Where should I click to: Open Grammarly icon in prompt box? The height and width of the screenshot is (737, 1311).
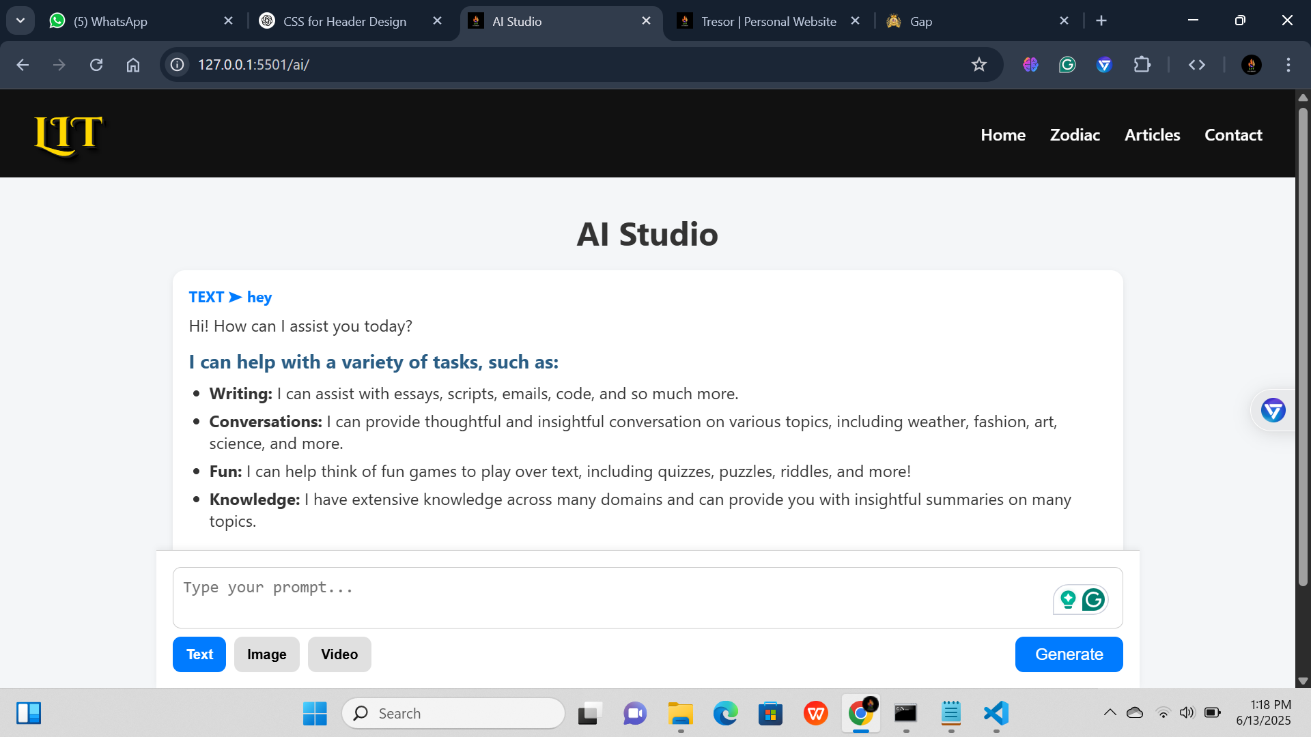(x=1093, y=600)
